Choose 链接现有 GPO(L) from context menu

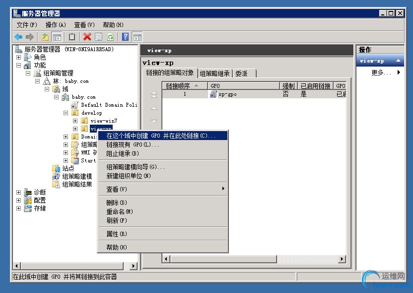(162, 145)
